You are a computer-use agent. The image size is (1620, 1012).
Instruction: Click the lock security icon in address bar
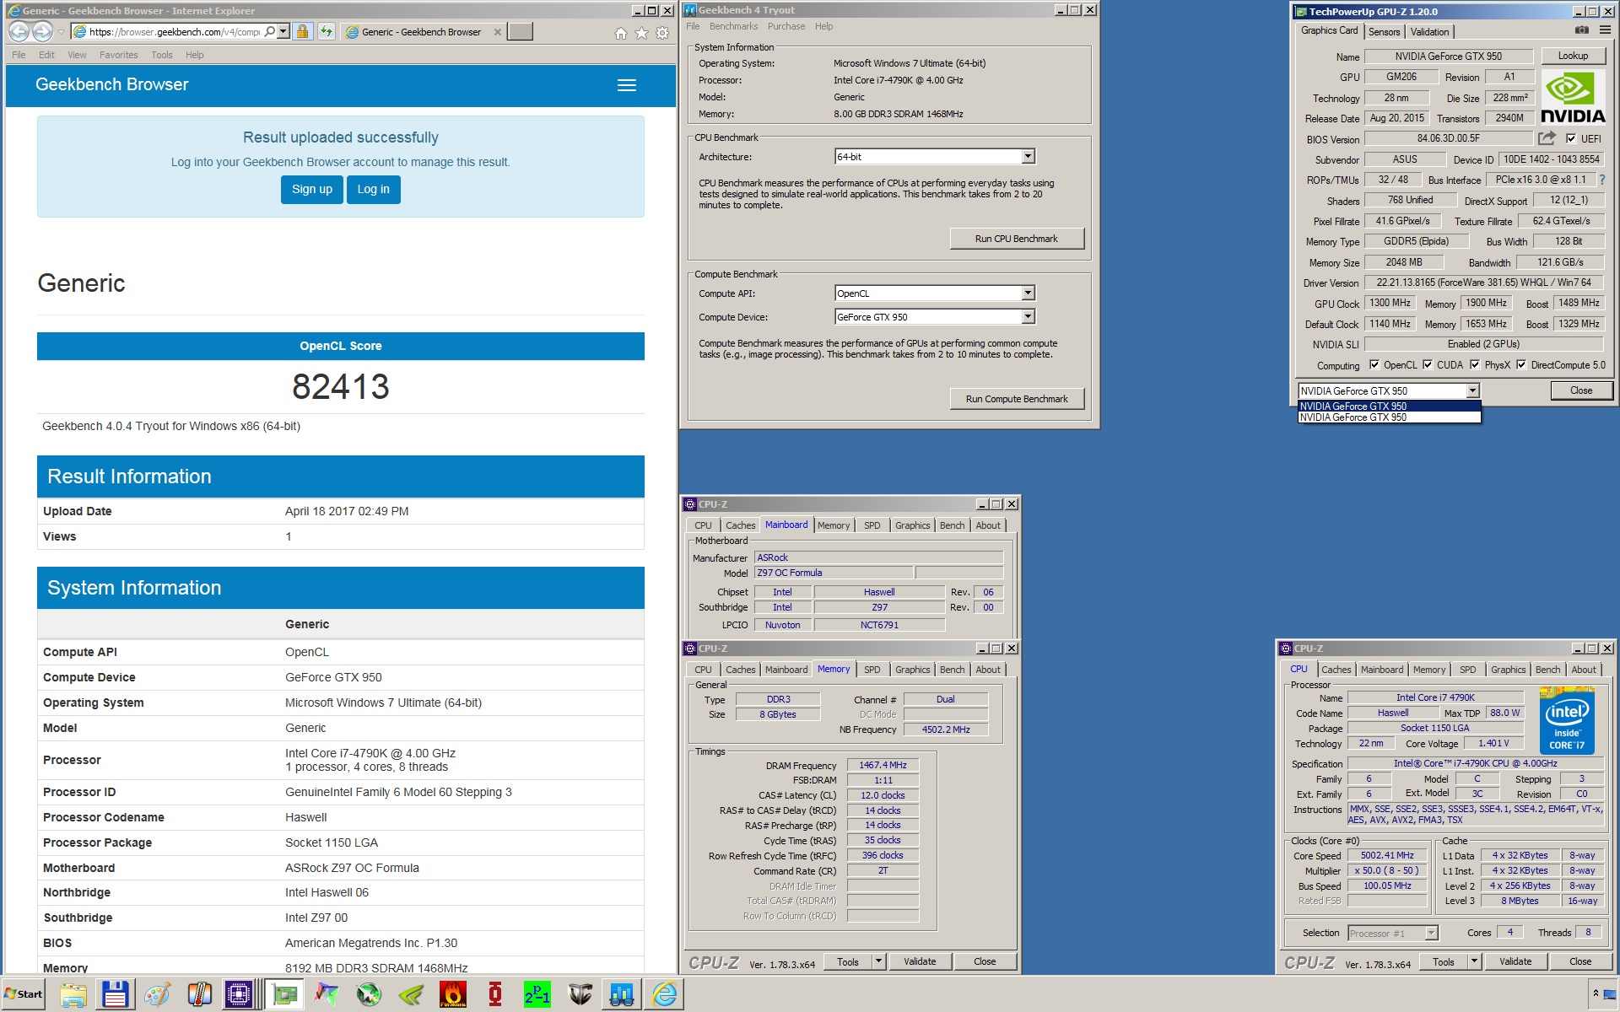(x=302, y=32)
